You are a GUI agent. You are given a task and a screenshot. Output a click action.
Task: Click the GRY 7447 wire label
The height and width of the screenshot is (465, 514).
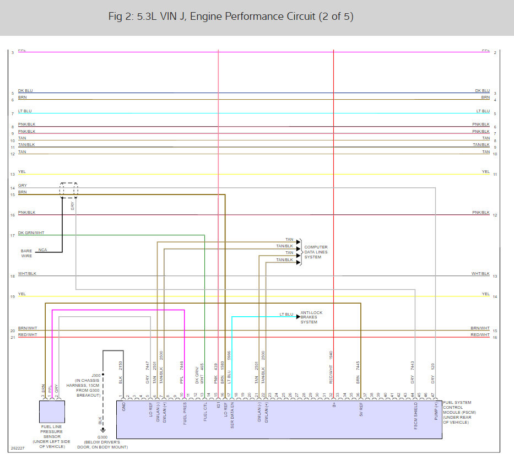click(x=147, y=372)
